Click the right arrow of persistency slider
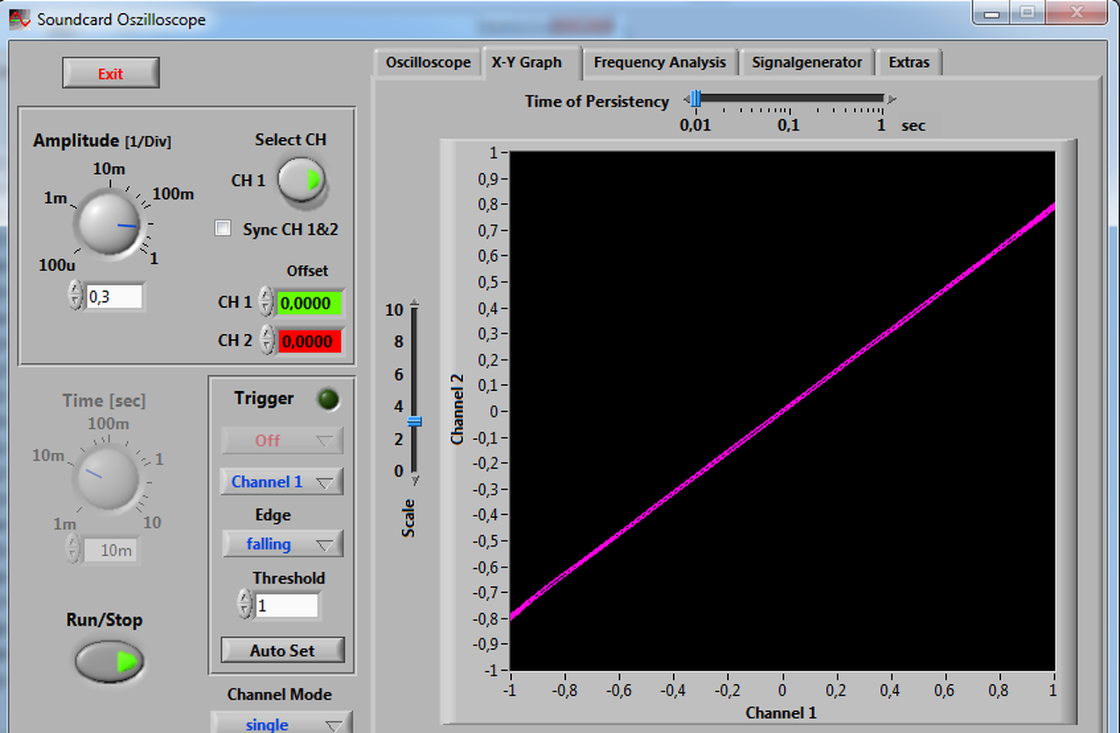Image resolution: width=1120 pixels, height=733 pixels. [892, 100]
